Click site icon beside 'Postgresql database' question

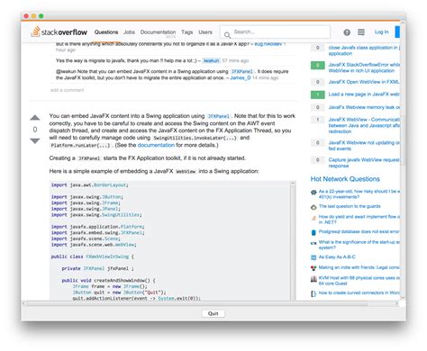click(x=313, y=232)
